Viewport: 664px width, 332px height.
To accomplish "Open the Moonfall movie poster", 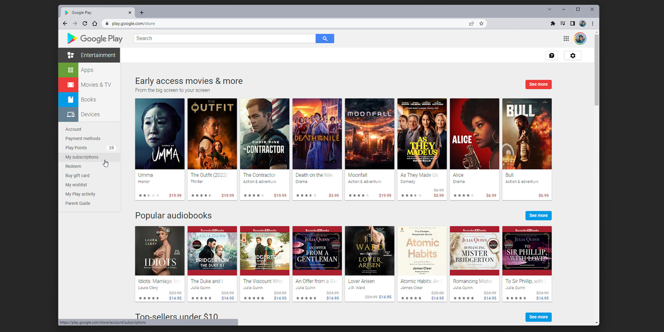I will tap(370, 134).
